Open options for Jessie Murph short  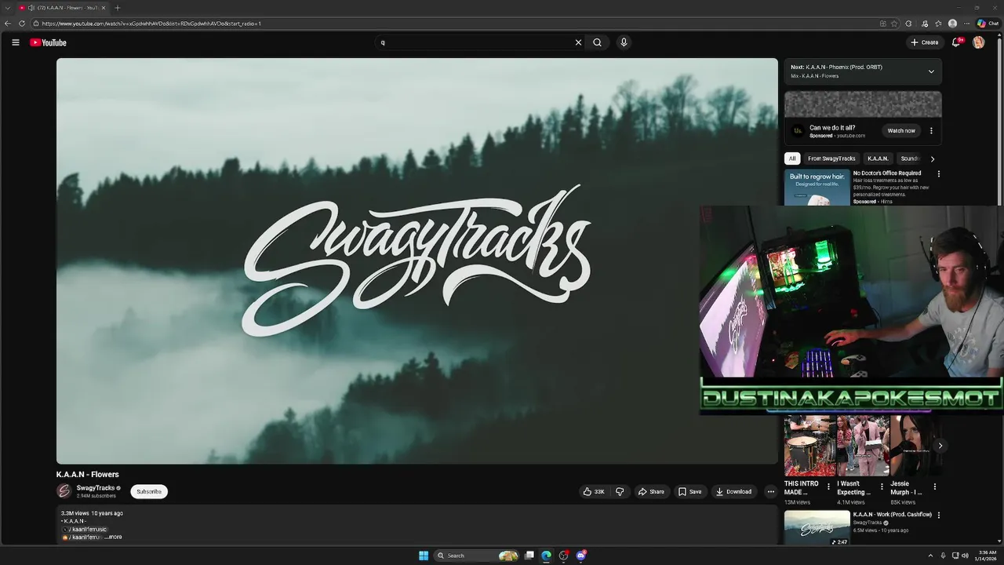pos(934,487)
